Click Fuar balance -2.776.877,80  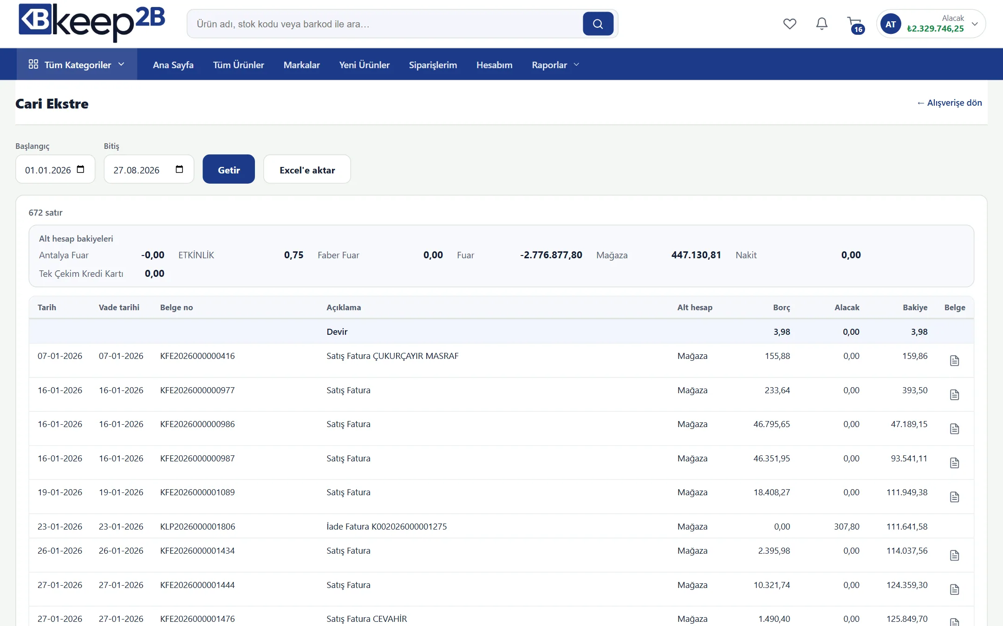(x=551, y=255)
